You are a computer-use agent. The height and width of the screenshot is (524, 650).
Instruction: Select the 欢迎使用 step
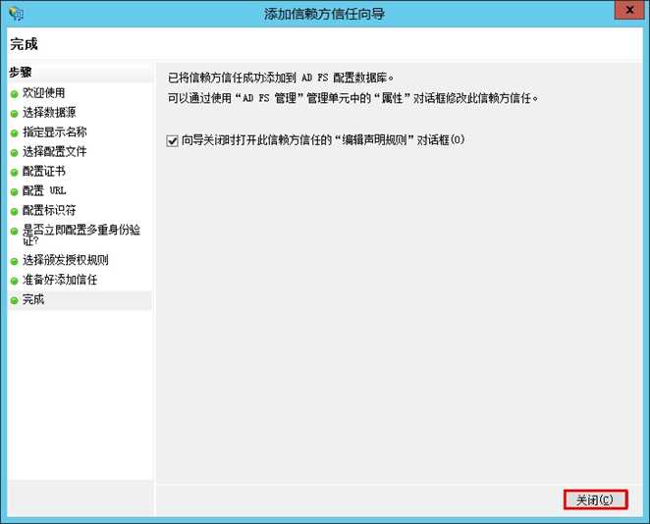point(43,93)
